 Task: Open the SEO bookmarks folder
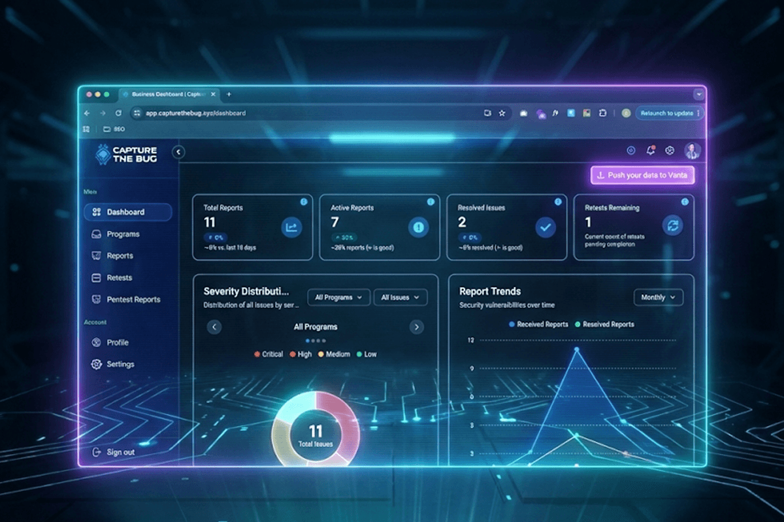114,129
